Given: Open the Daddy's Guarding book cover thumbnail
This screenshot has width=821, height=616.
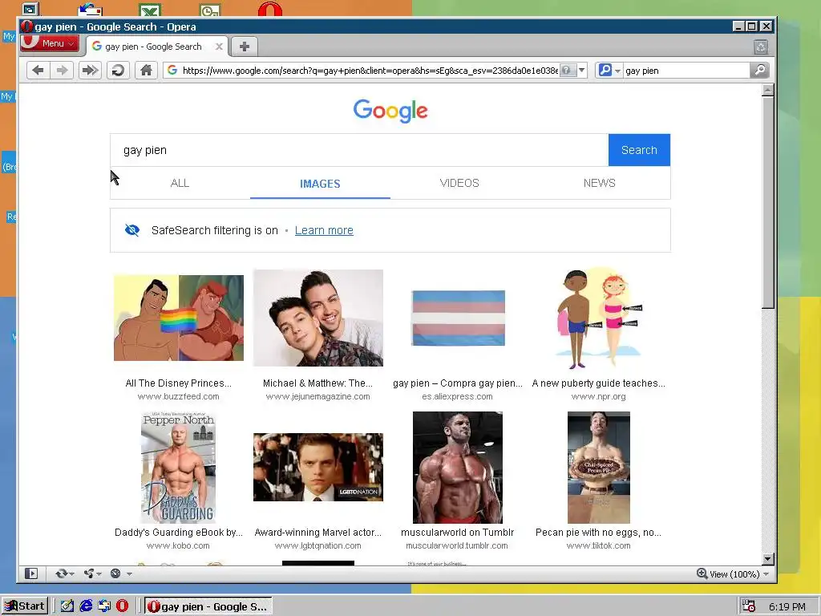Looking at the screenshot, I should tap(179, 468).
